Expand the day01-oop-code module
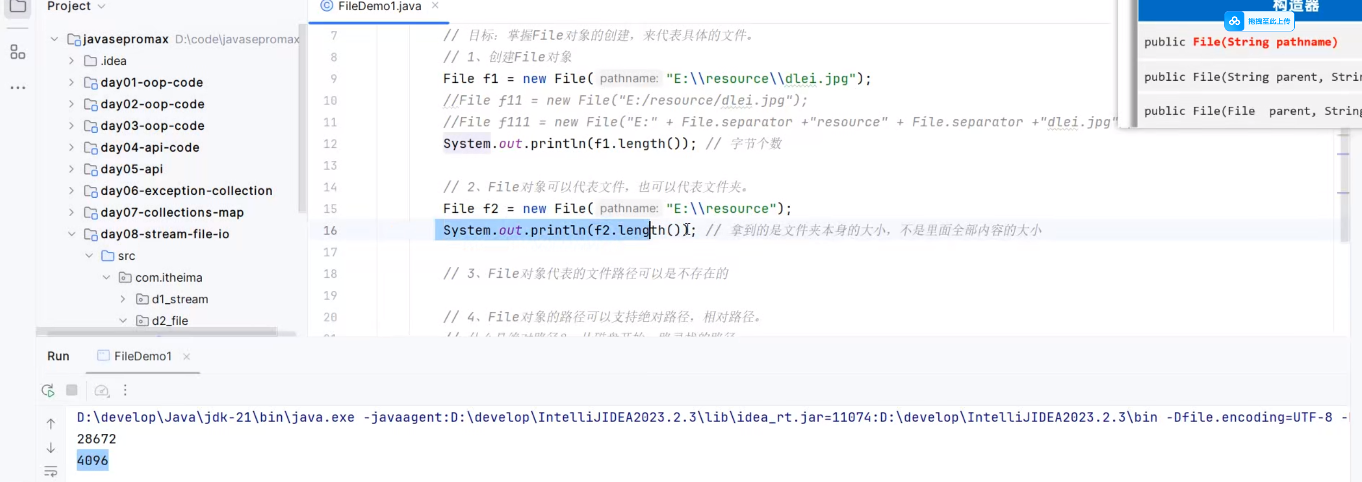 click(x=71, y=82)
